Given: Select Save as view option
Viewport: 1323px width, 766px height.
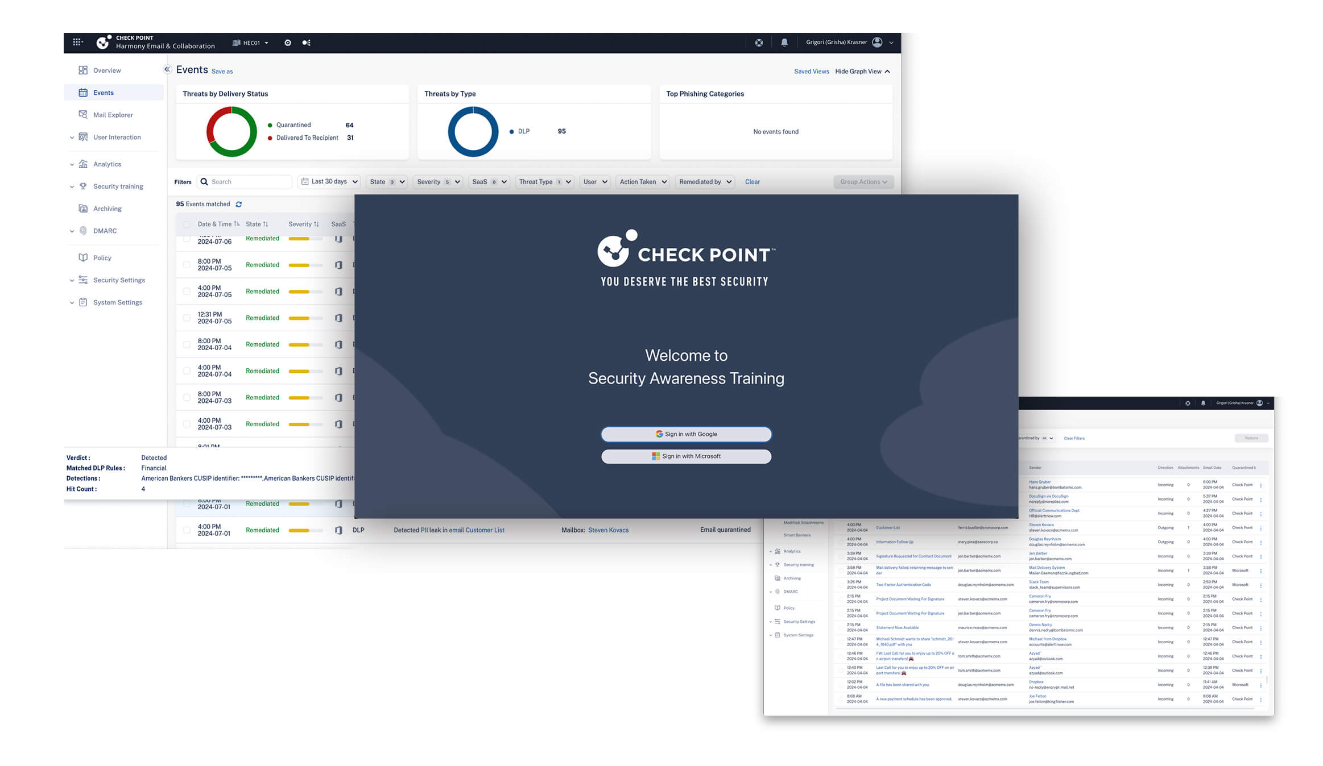Looking at the screenshot, I should pyautogui.click(x=221, y=71).
